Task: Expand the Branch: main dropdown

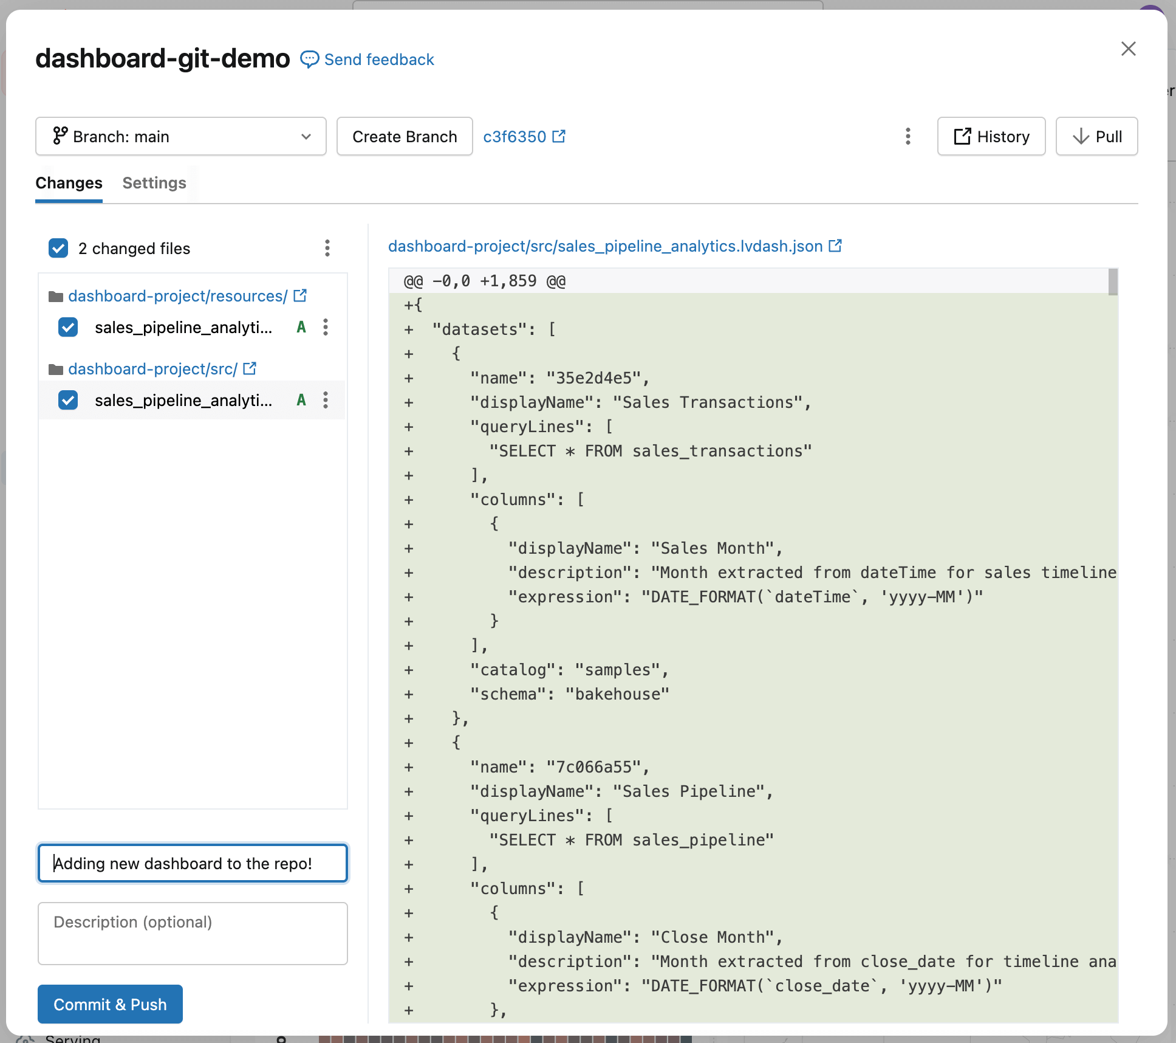Action: point(181,136)
